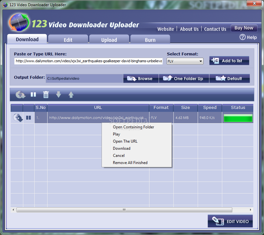The width and height of the screenshot is (264, 235).
Task: Click the FLV format cell in row 1
Action: point(161,118)
